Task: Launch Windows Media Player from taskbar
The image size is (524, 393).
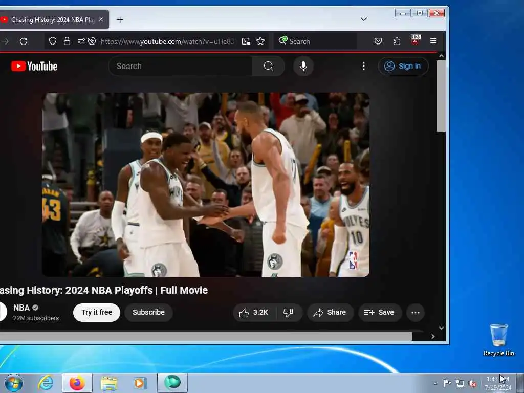Action: pos(139,383)
